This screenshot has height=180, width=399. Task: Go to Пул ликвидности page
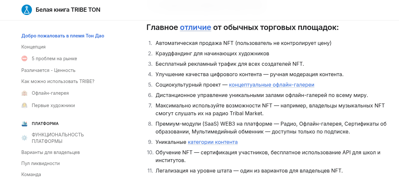pos(41,163)
